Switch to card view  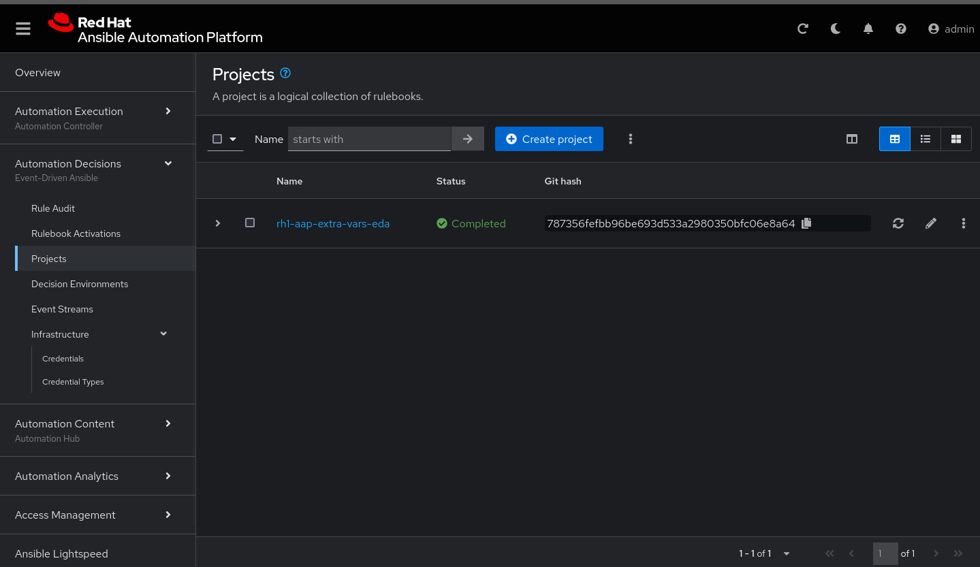point(956,139)
